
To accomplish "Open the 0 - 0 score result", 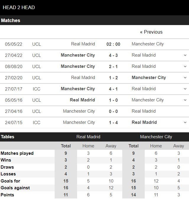I will [x=113, y=111].
